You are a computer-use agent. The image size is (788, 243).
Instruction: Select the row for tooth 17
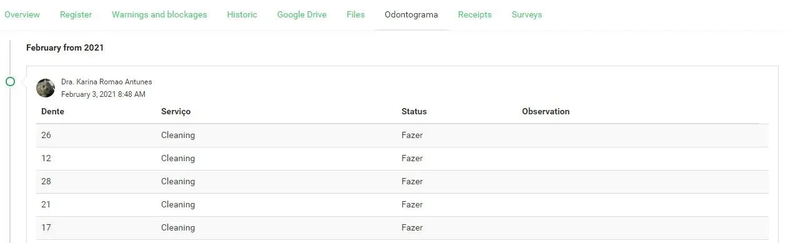pos(402,227)
